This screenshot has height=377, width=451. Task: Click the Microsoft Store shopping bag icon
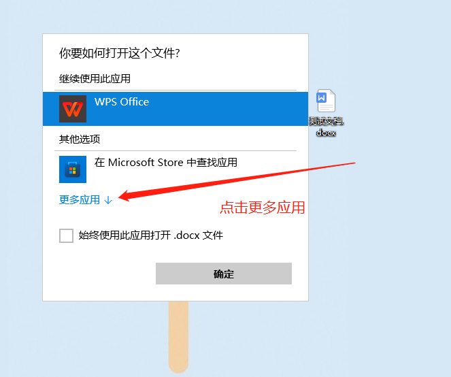click(73, 169)
